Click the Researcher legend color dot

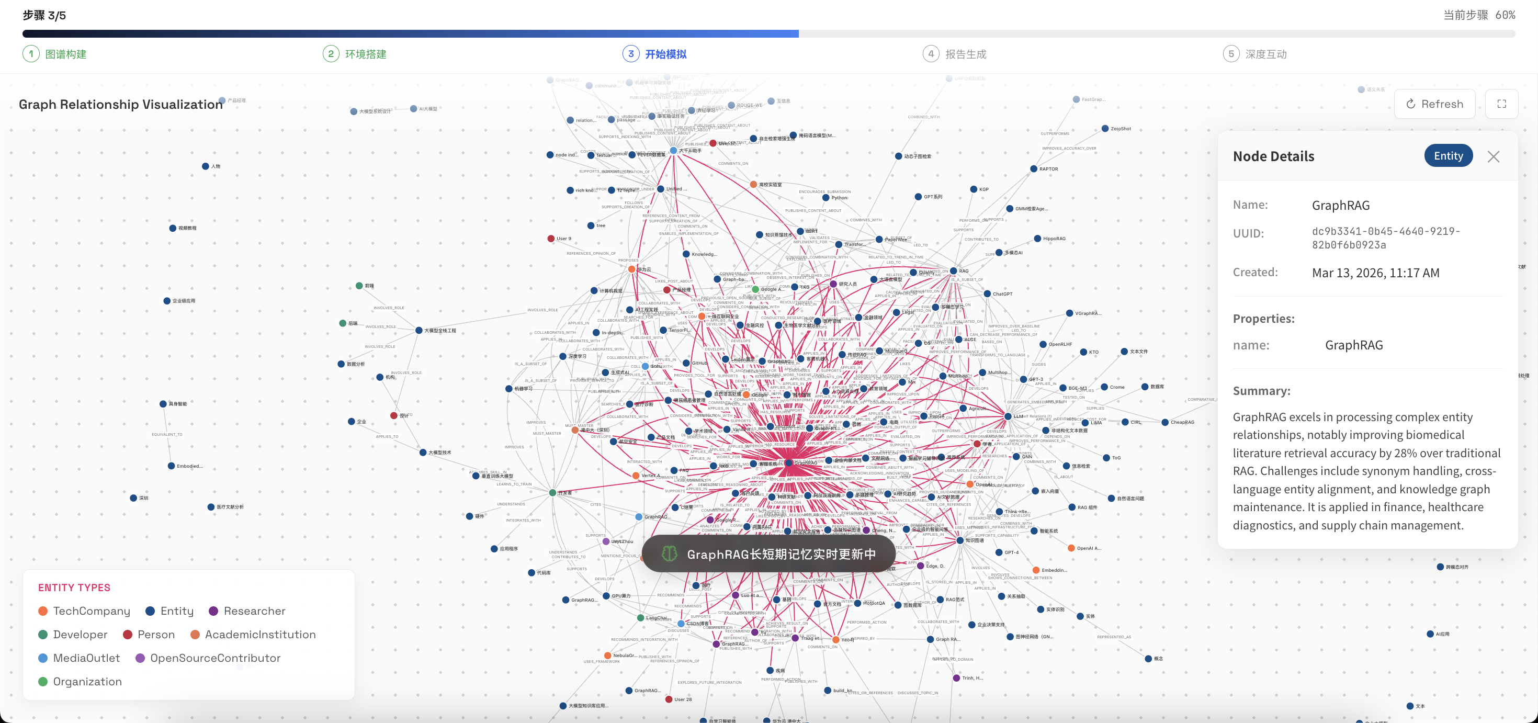coord(214,612)
